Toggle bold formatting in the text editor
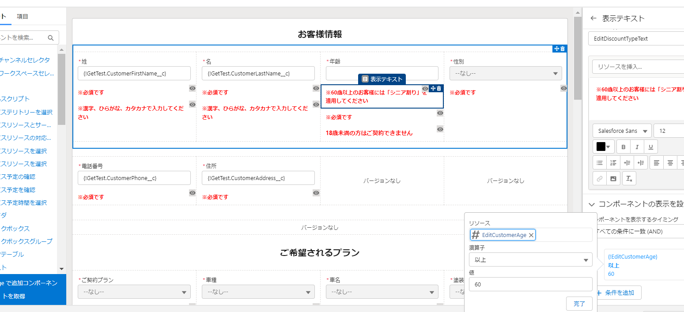Viewport: 684px width, 312px height. coord(623,146)
